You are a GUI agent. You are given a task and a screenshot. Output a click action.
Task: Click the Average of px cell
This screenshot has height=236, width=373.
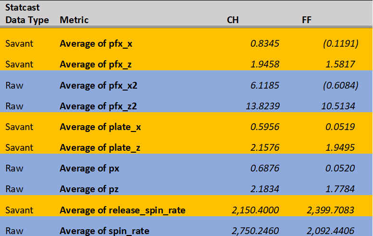89,169
